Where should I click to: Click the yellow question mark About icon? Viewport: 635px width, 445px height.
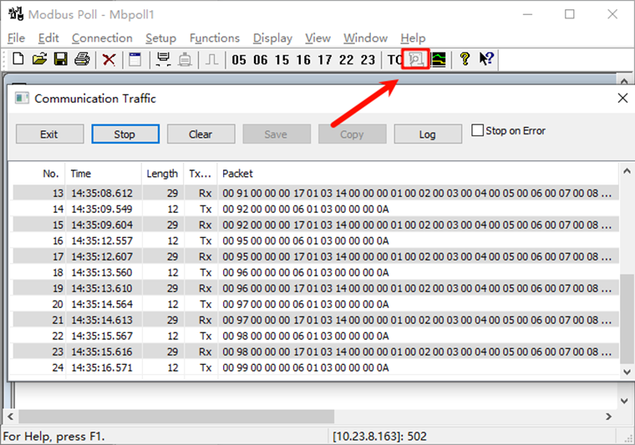[x=465, y=59]
